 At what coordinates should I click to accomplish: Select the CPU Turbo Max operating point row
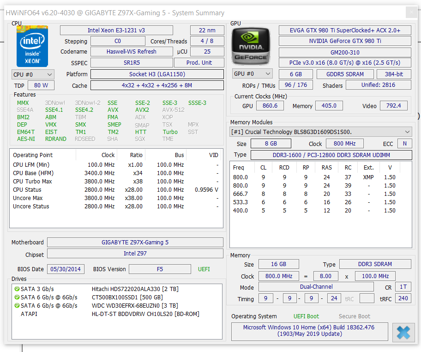116,182
